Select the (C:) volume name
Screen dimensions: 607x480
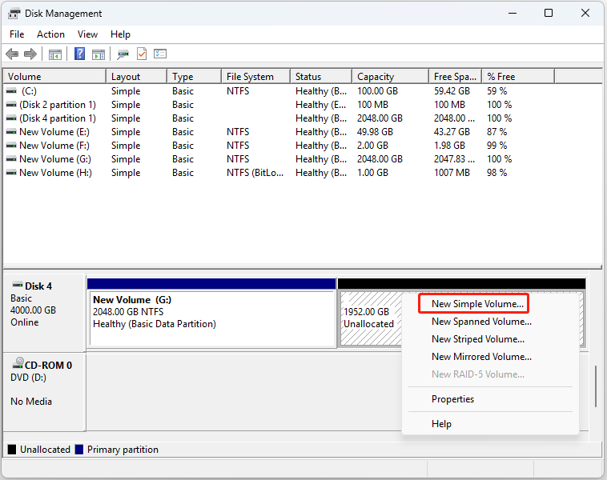[x=29, y=91]
